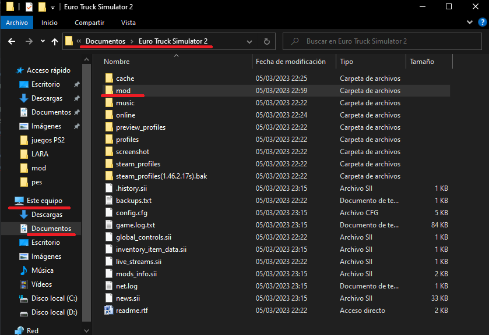Click the Documentos breadcrumb in address bar
The width and height of the screenshot is (489, 335).
tap(105, 41)
